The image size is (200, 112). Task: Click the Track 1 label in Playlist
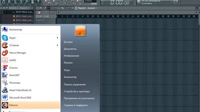40,20
